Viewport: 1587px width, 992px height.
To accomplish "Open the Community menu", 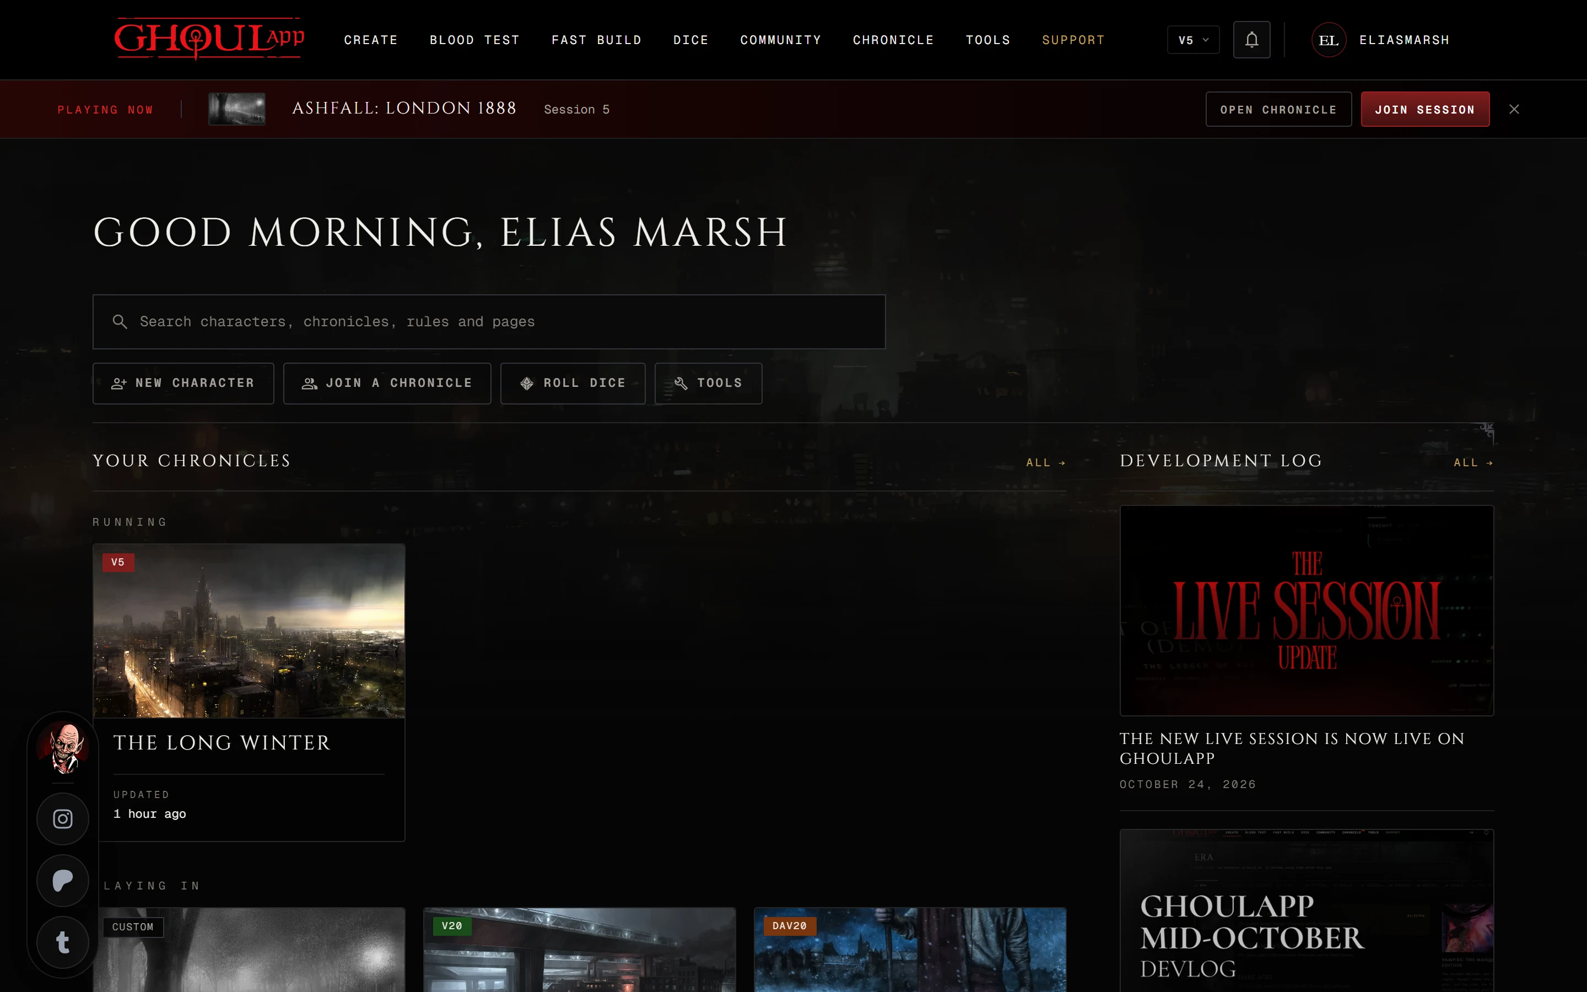I will (780, 40).
